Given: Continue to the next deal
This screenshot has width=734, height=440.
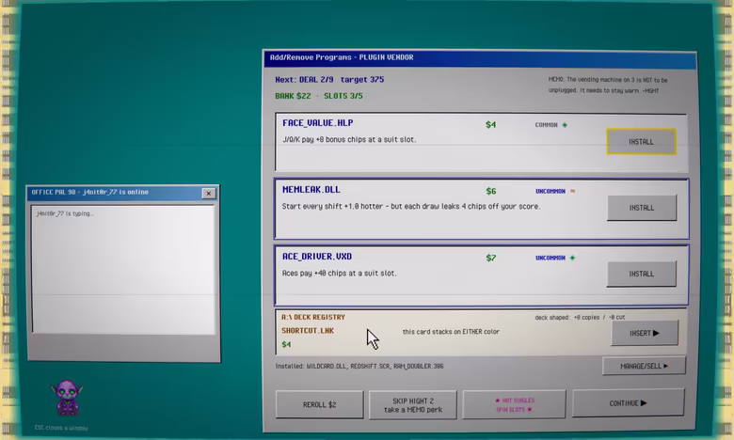Looking at the screenshot, I should (x=628, y=403).
